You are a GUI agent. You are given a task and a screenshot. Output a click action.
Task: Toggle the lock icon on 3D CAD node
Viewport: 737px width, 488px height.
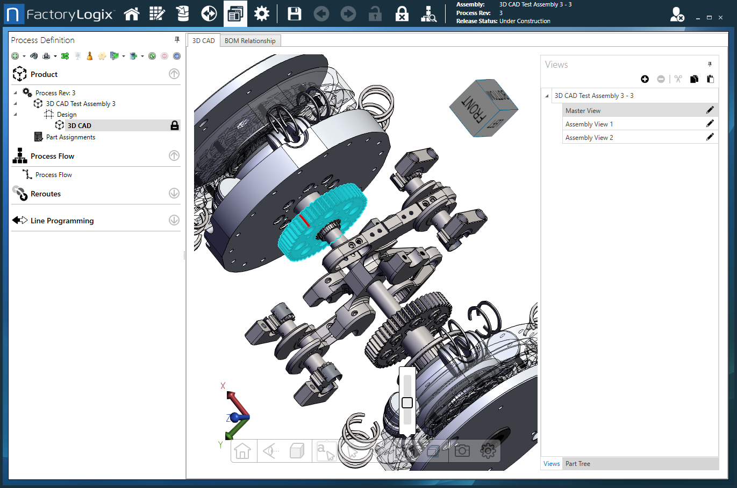click(174, 125)
